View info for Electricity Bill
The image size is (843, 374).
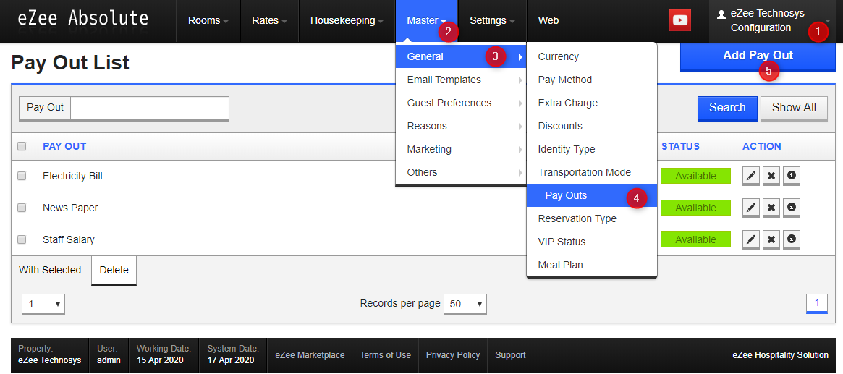coord(792,176)
